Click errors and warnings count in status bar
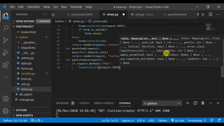Viewport: 224px width, 126px height. [37, 120]
